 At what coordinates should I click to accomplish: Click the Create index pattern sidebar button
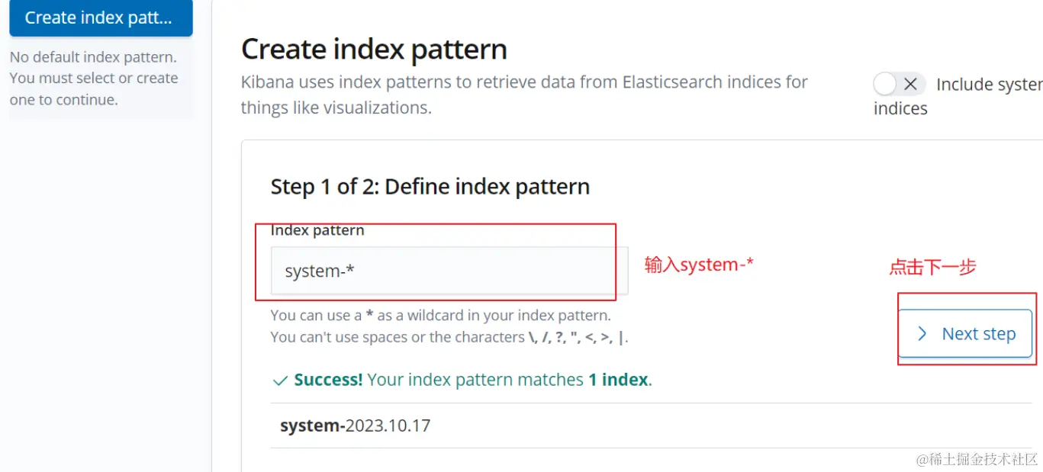coord(100,18)
